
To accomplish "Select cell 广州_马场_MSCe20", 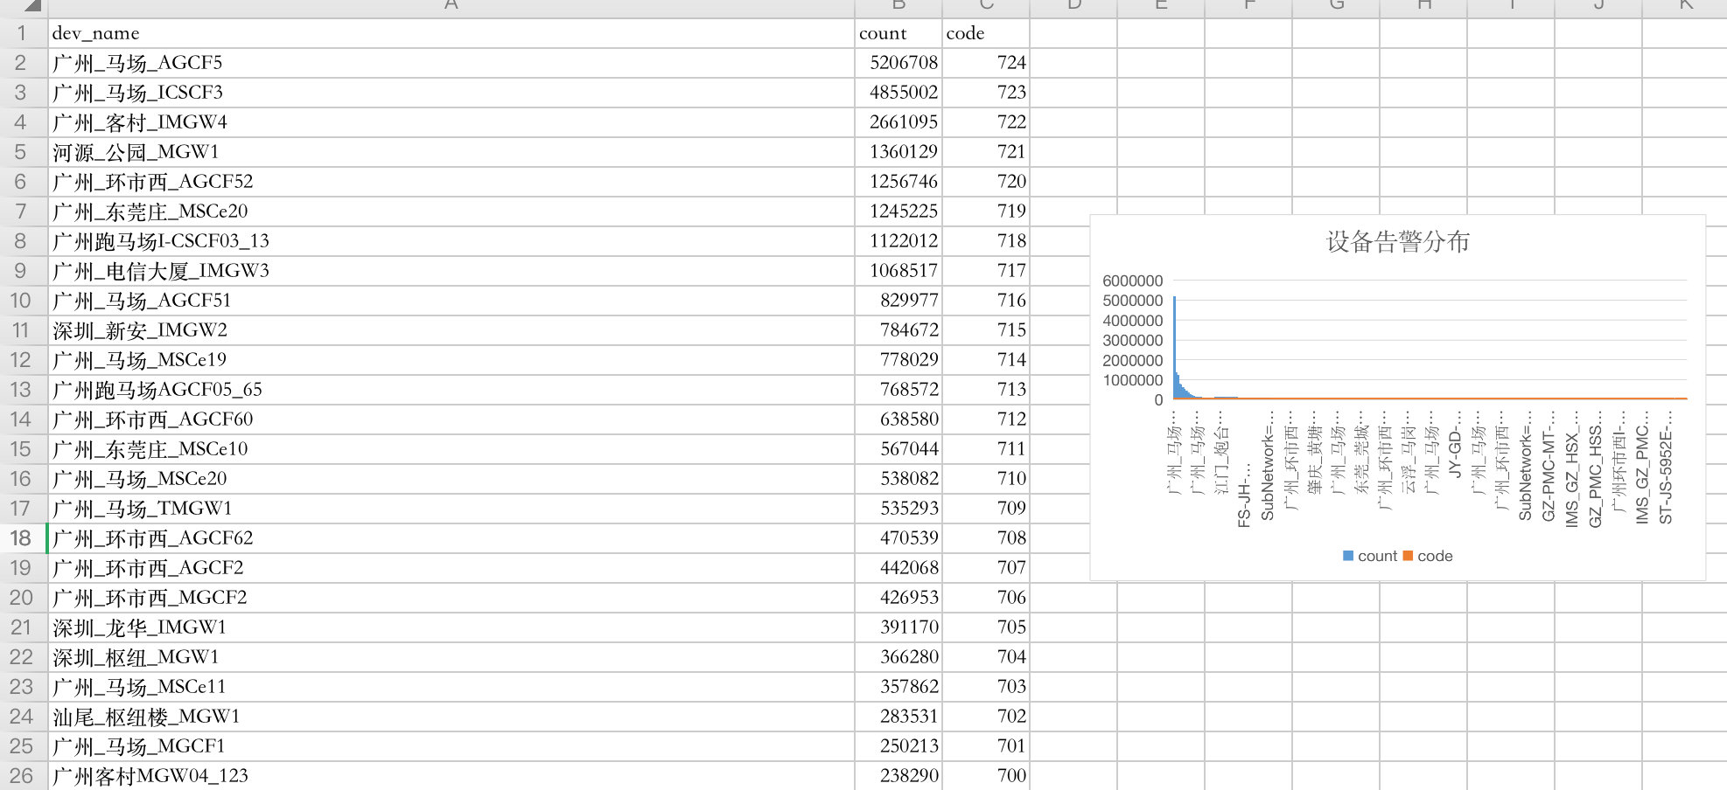I will (x=451, y=479).
